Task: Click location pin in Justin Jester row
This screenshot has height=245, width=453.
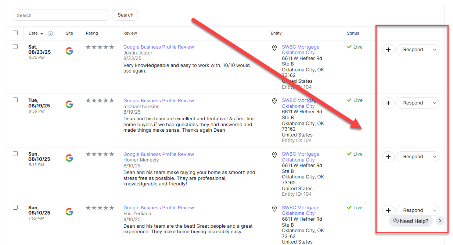Action: point(274,48)
